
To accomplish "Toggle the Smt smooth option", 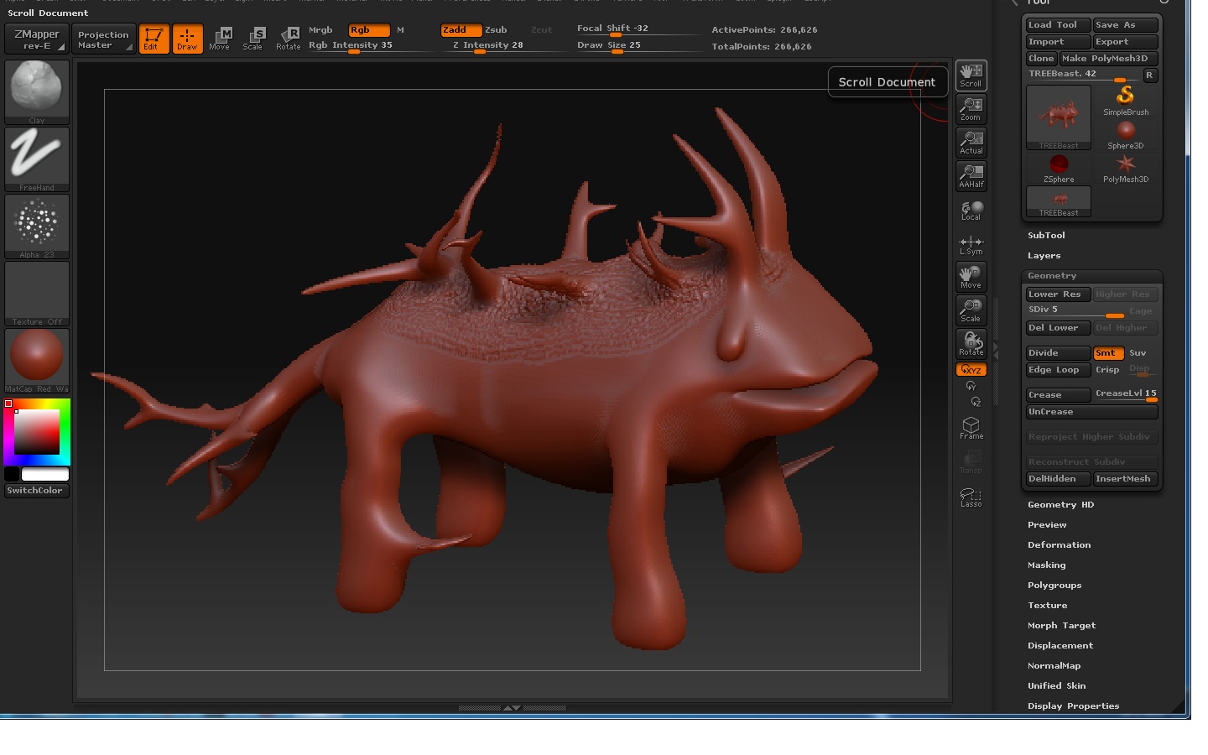I will click(1108, 353).
